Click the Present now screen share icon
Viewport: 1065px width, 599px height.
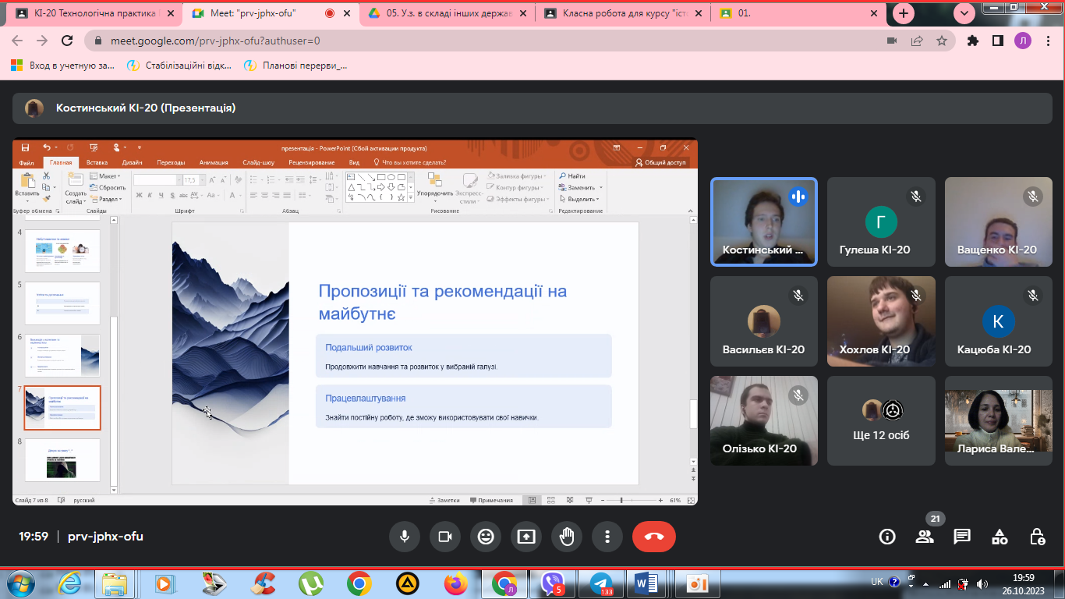[526, 537]
